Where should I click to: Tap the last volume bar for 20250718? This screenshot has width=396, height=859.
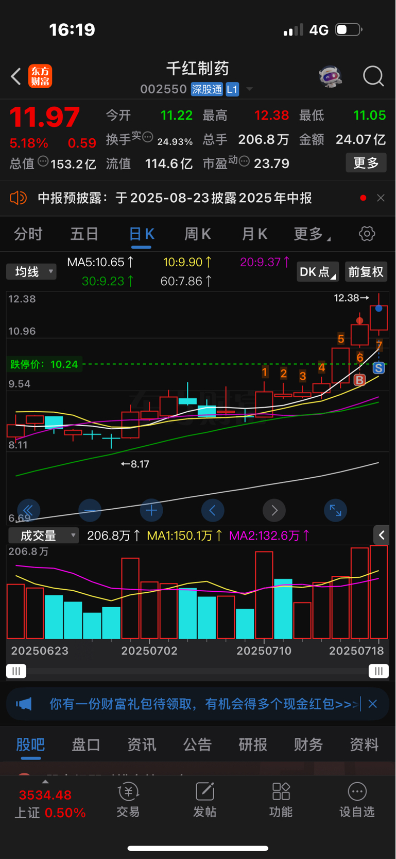point(378,592)
